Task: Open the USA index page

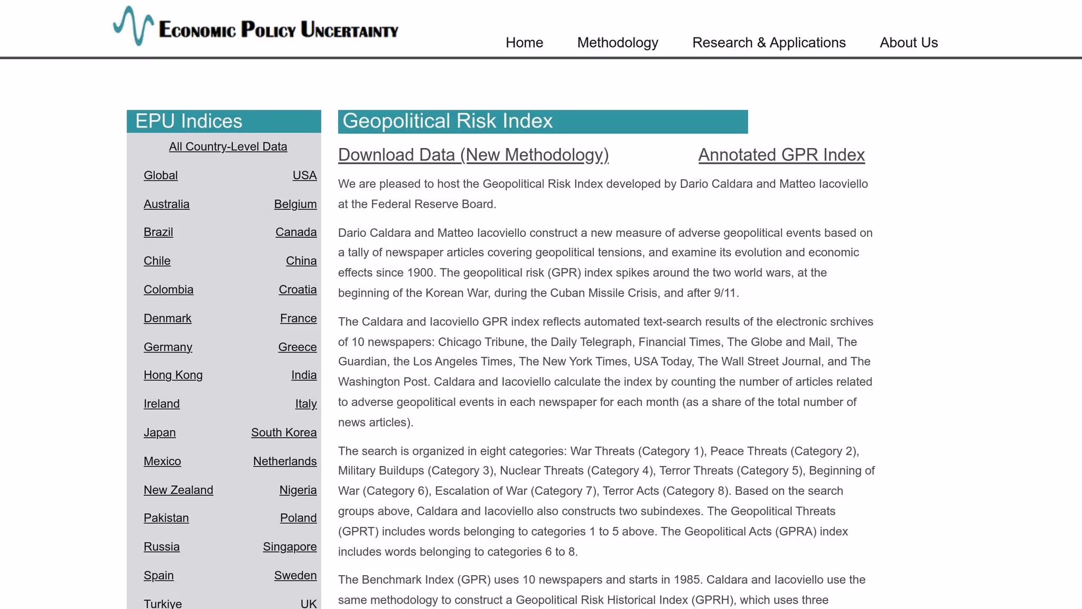Action: pos(304,176)
